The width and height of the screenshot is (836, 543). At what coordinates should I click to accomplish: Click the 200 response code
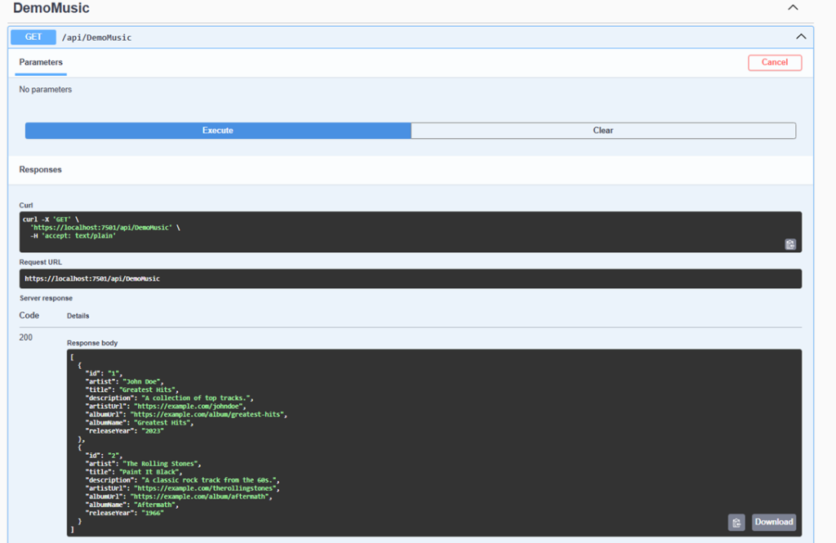point(26,337)
